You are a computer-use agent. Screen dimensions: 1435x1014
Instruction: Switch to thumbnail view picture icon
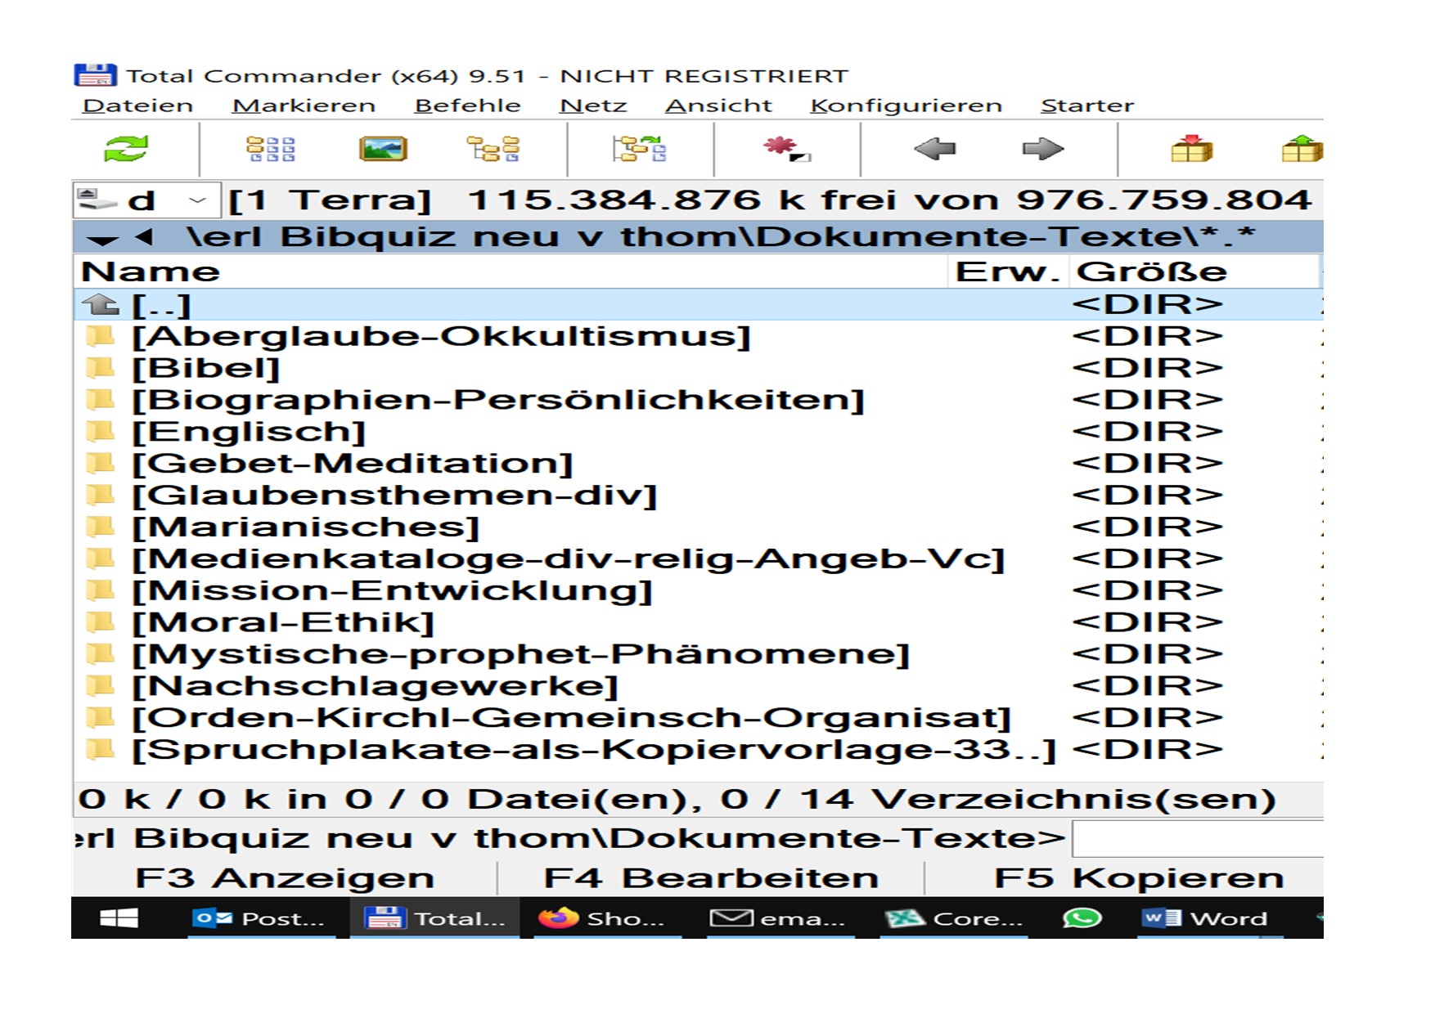383,149
